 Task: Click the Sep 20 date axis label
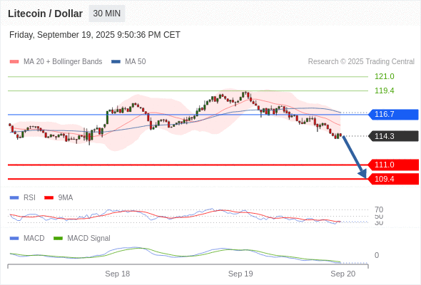click(343, 274)
